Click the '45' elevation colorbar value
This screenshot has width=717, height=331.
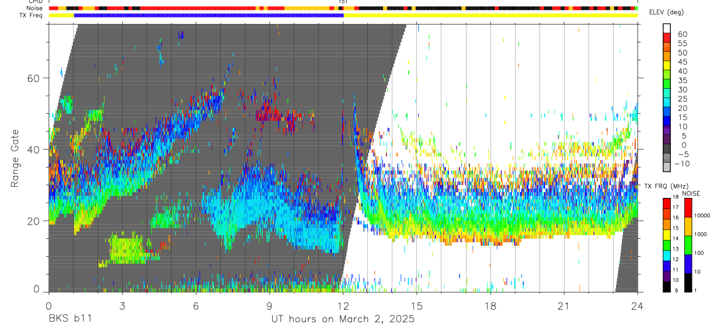tap(681, 62)
